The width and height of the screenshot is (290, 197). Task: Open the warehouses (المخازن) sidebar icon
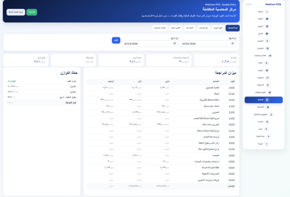tap(267, 34)
